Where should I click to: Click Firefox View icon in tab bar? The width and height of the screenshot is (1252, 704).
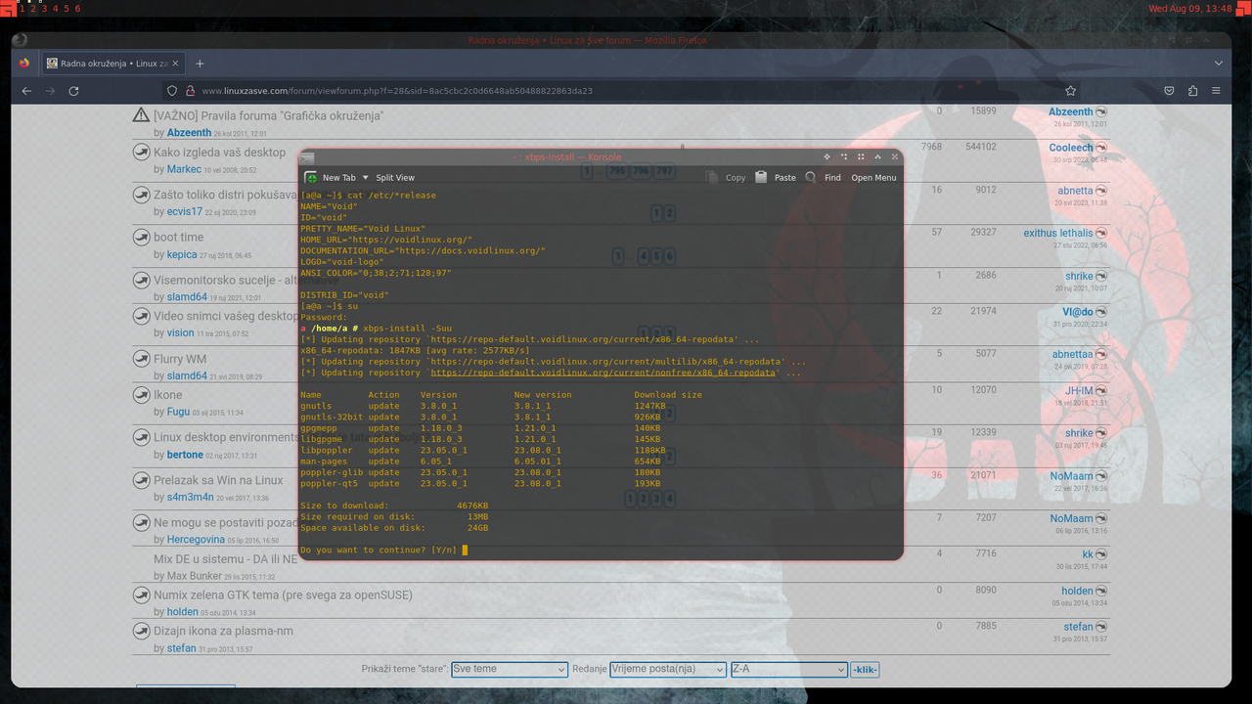[24, 64]
